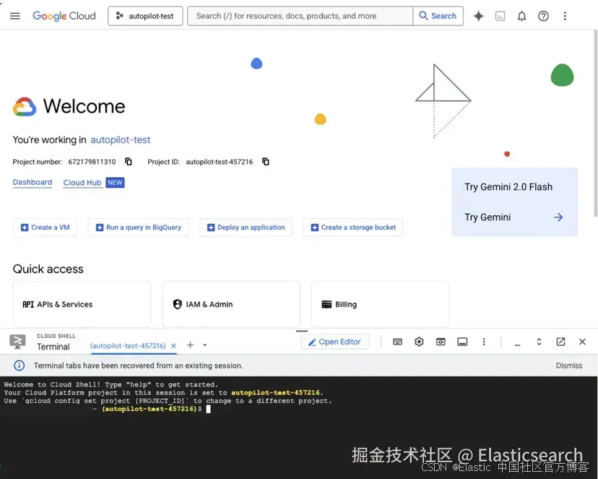Toggle Cloud Shell panel maximize arrows
The height and width of the screenshot is (479, 598).
click(539, 342)
